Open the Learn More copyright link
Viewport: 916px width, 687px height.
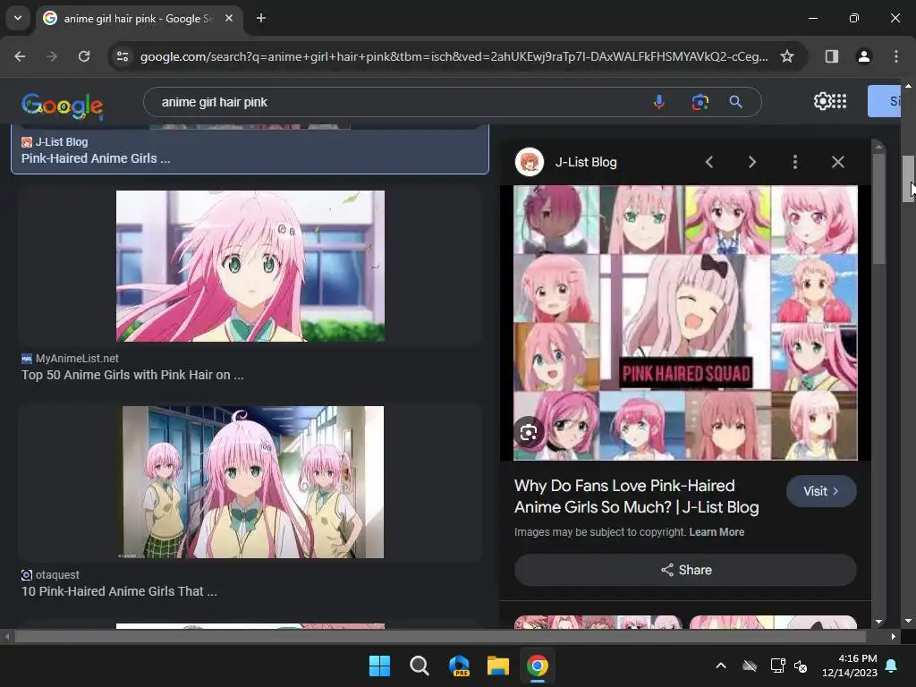point(717,532)
